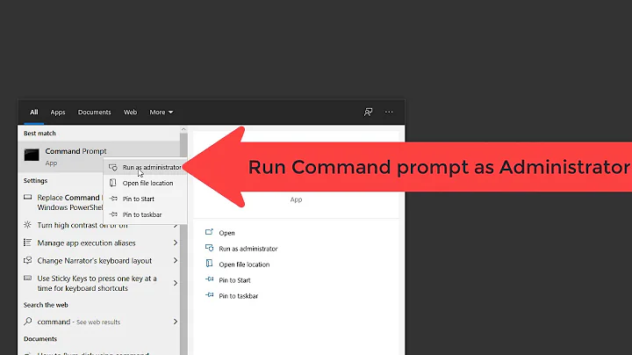Expand the arrow for Use Sticky Keys

coord(176,283)
